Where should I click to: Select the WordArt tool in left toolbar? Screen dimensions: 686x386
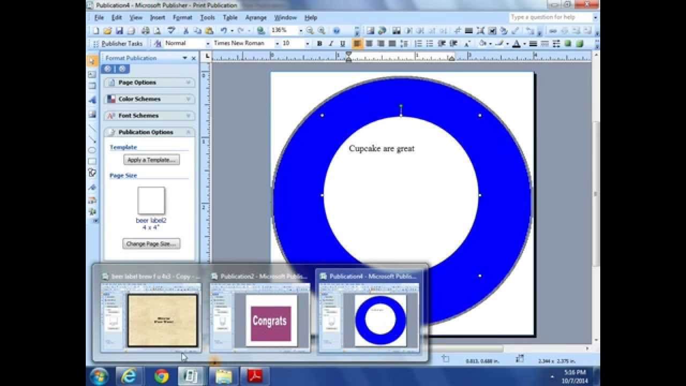(92, 100)
